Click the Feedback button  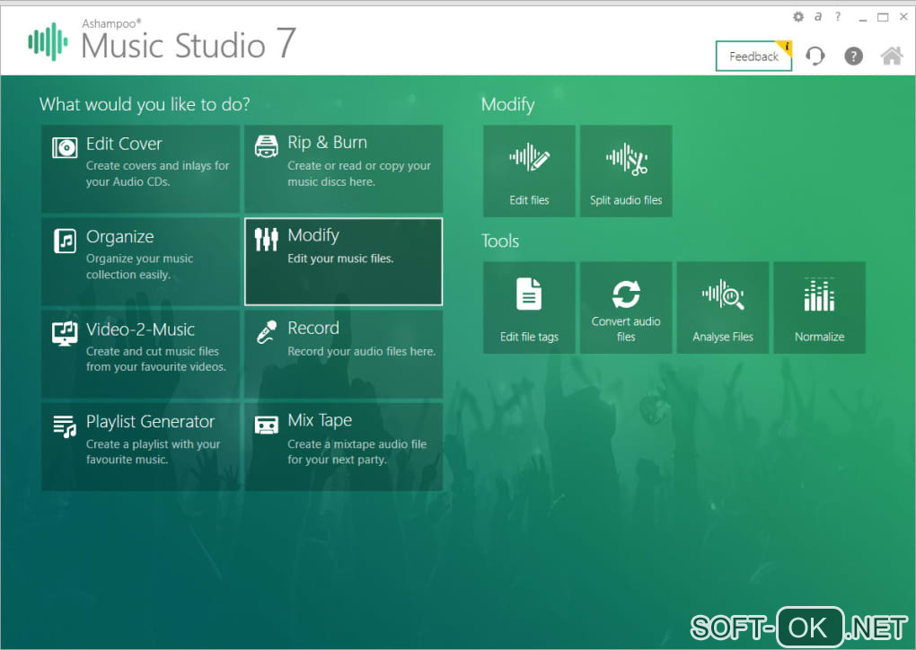(x=753, y=56)
